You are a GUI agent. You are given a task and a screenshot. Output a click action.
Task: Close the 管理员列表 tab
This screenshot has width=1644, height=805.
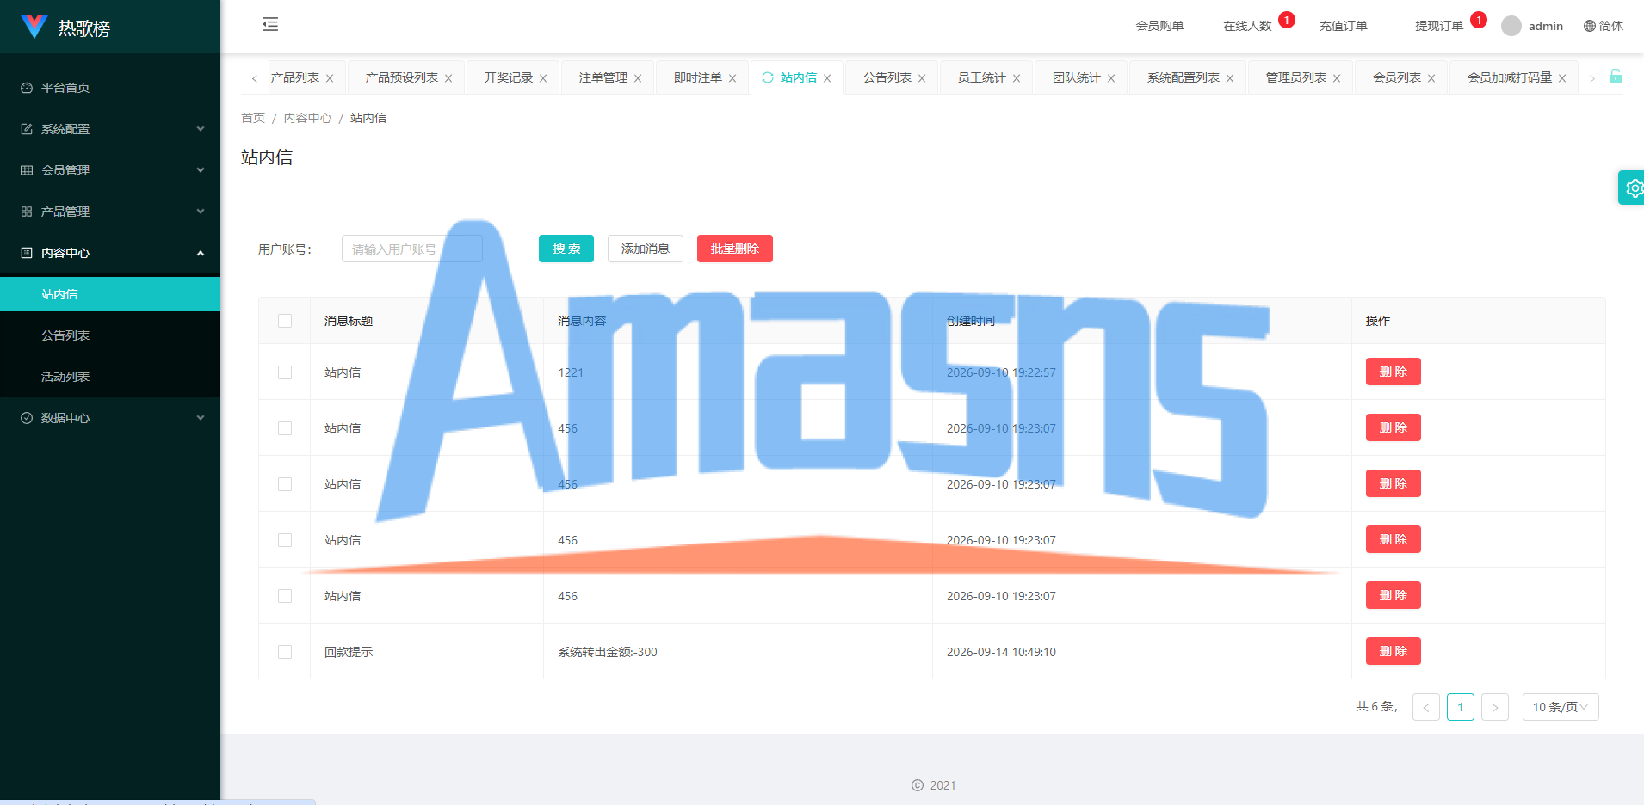coord(1337,78)
